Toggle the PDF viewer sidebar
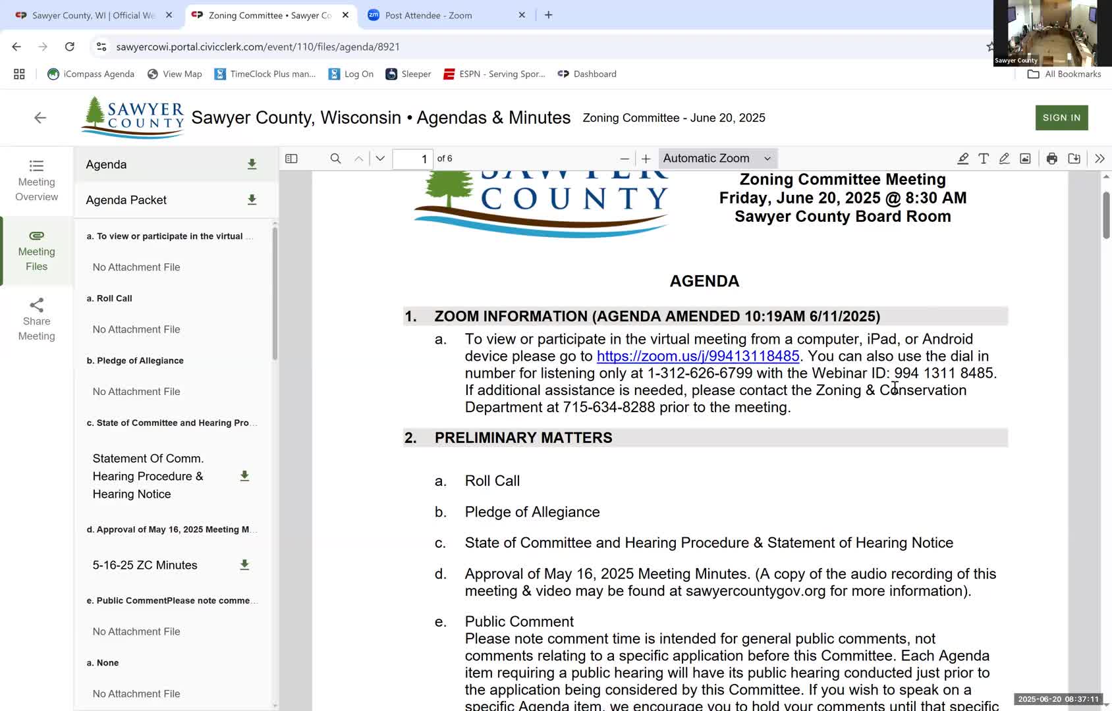This screenshot has width=1112, height=711. [291, 159]
